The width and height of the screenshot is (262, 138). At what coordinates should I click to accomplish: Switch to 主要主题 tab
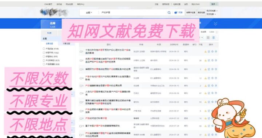[x=49, y=44]
